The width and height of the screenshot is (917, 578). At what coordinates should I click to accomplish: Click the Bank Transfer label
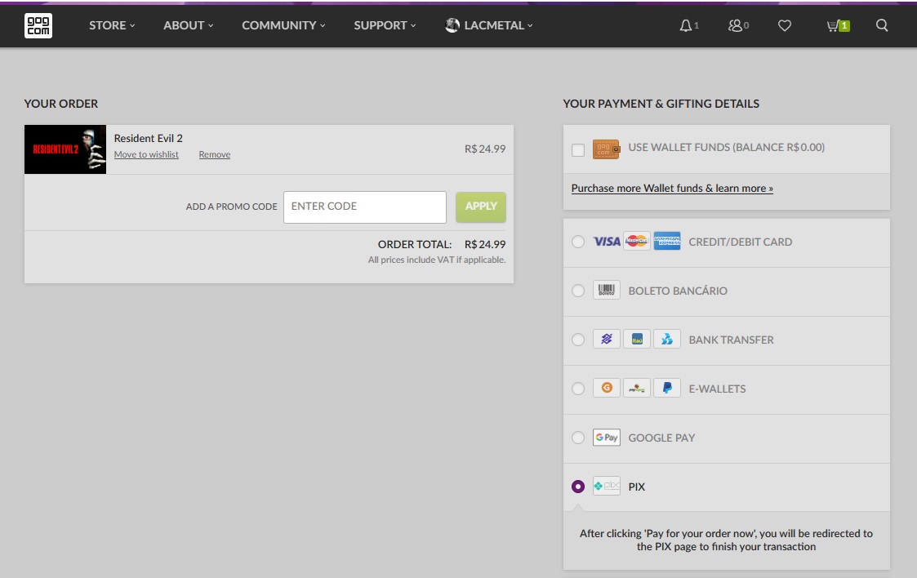point(731,340)
